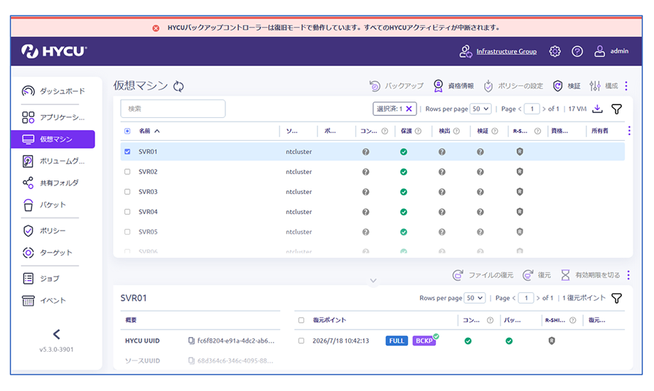Click the ポリシーの設定 toolbar action
Screen dimensions: 654x391
513,86
